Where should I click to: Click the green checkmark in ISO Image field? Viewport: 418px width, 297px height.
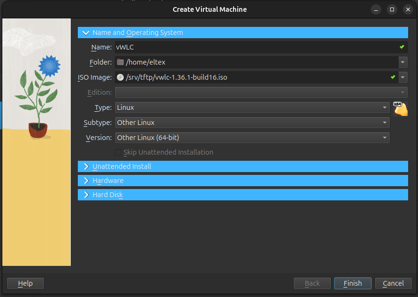click(393, 77)
